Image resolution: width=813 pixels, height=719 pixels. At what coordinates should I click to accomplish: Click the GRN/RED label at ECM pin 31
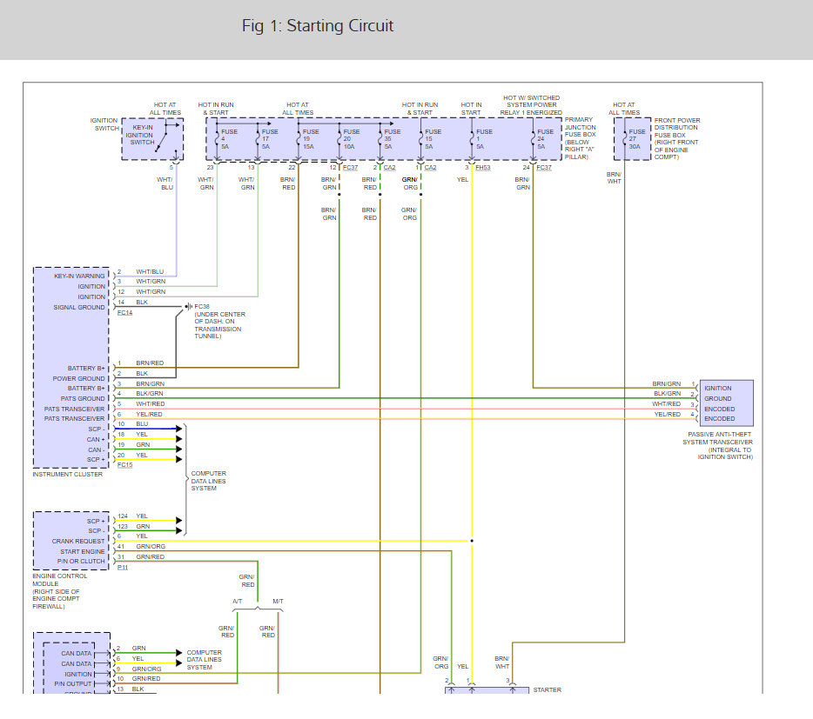point(150,556)
